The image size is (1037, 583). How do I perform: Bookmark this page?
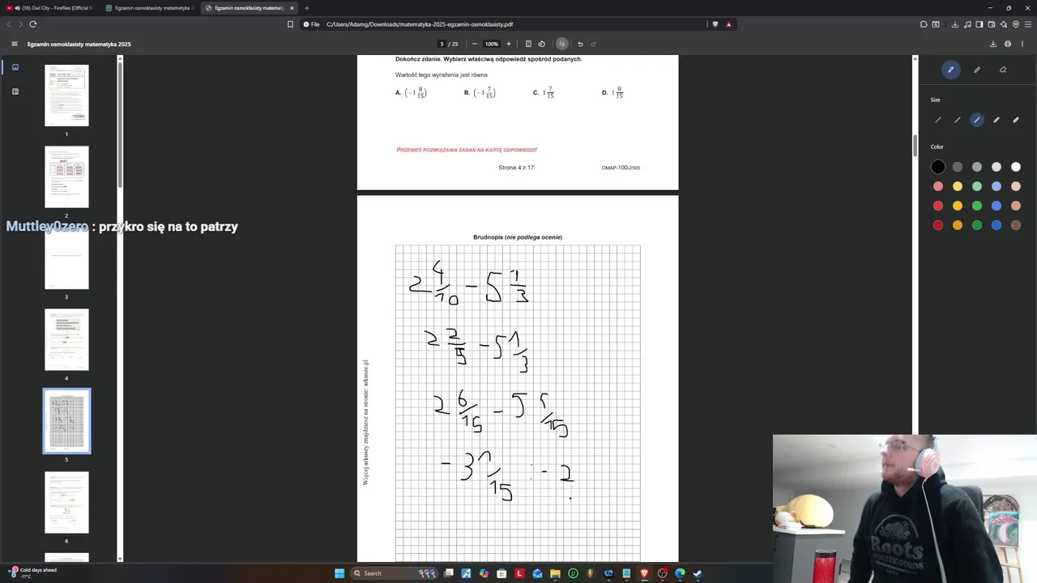pos(290,24)
